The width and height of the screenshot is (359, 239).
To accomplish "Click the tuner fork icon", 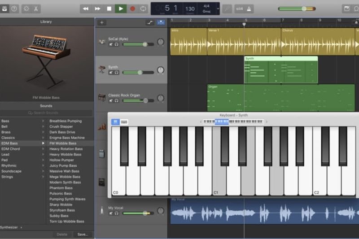I will click(x=228, y=9).
